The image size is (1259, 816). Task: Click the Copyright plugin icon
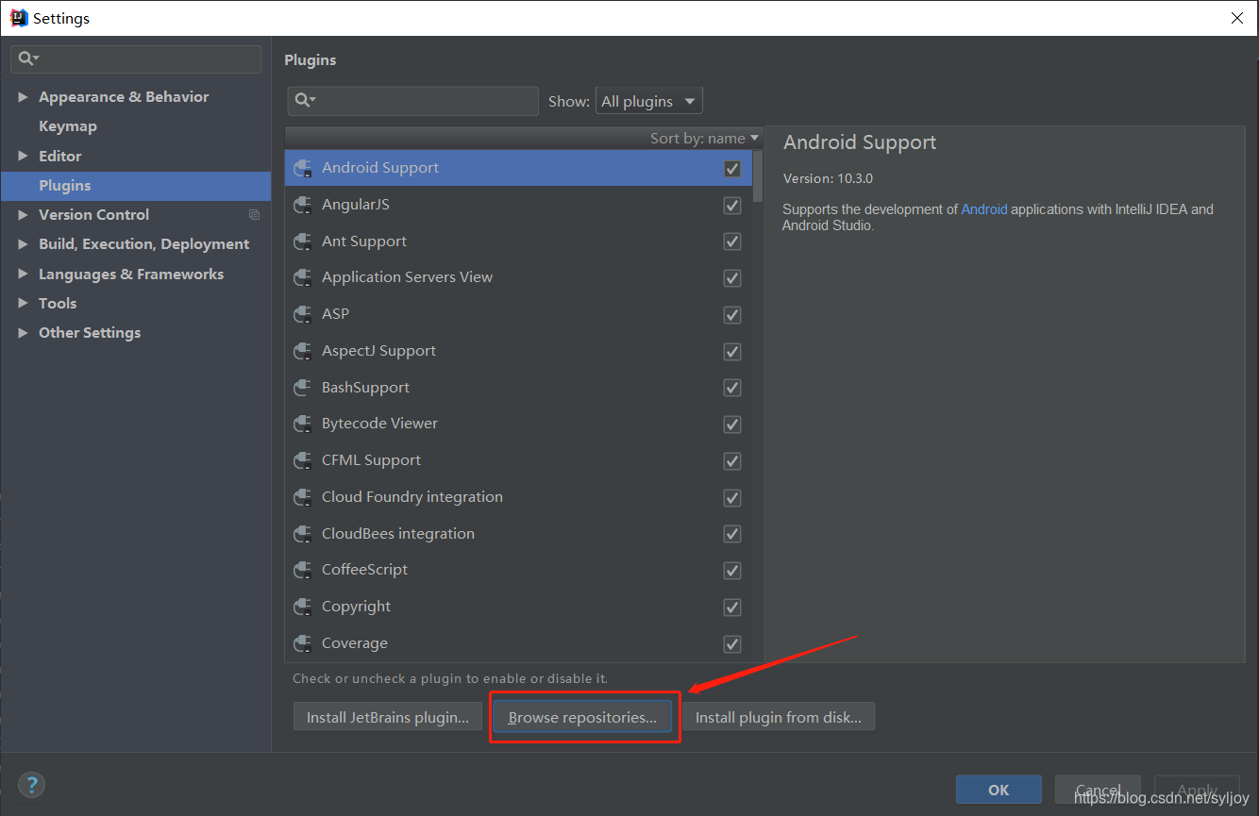tap(303, 607)
